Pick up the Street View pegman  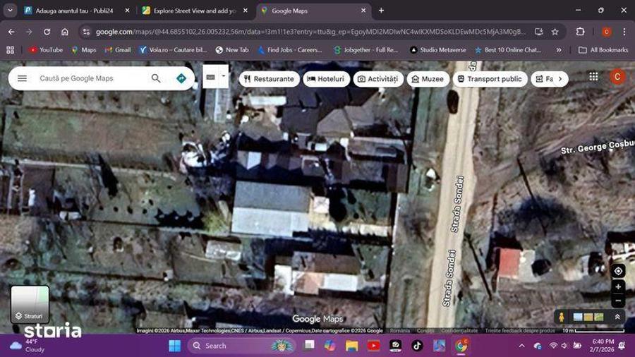562,317
